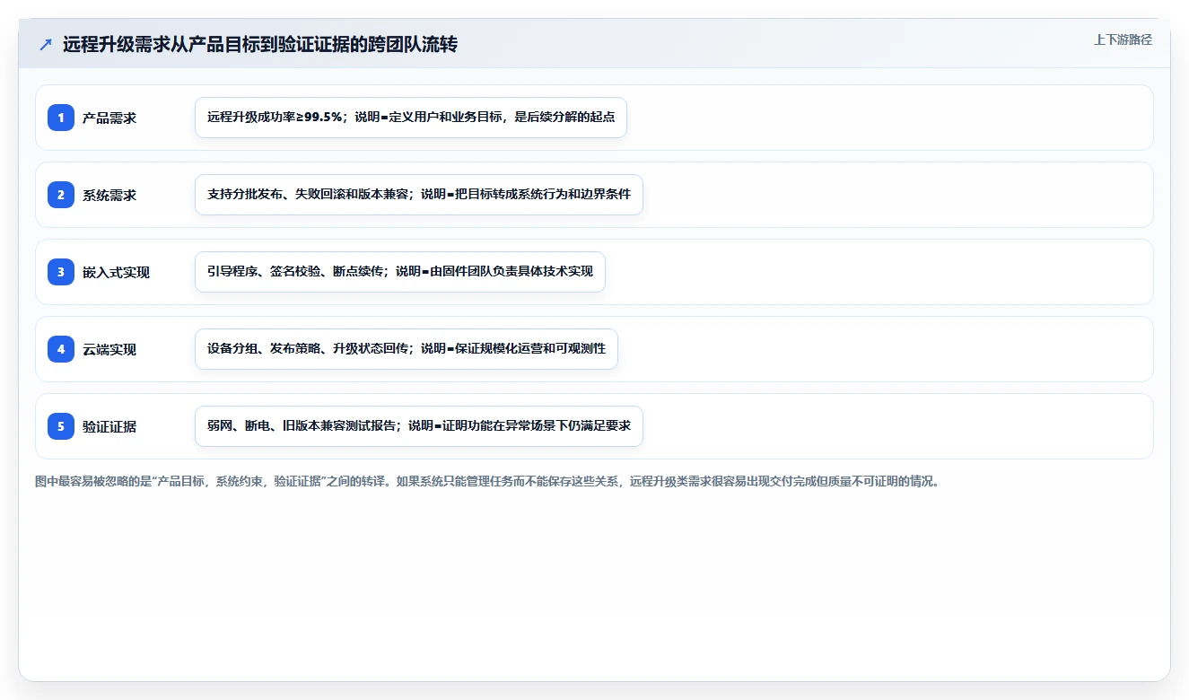This screenshot has height=700, width=1189.
Task: Select the 系统需求 step label
Action: (x=109, y=195)
